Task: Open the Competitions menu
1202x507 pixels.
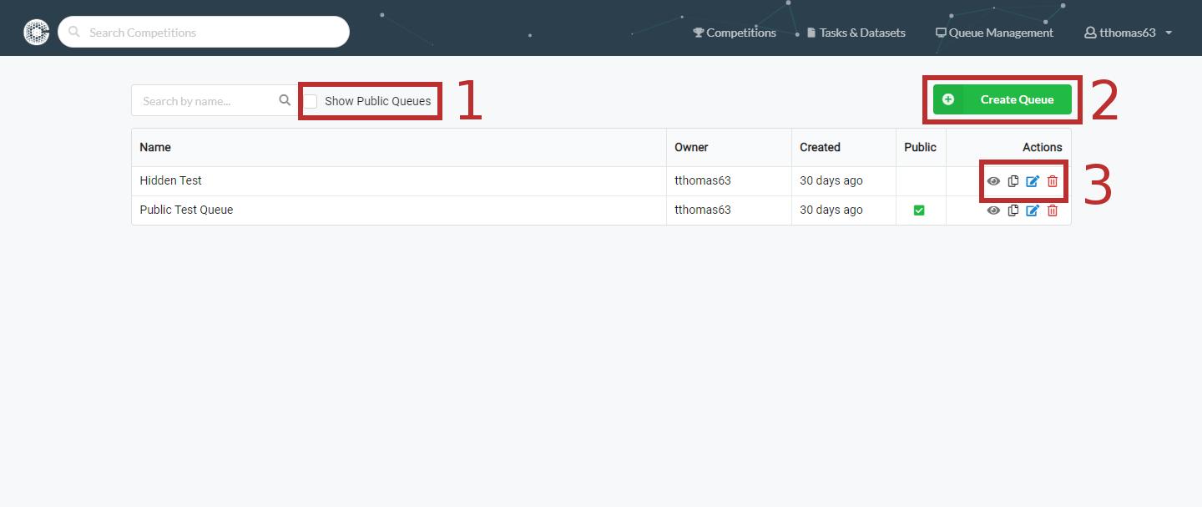Action: [735, 33]
